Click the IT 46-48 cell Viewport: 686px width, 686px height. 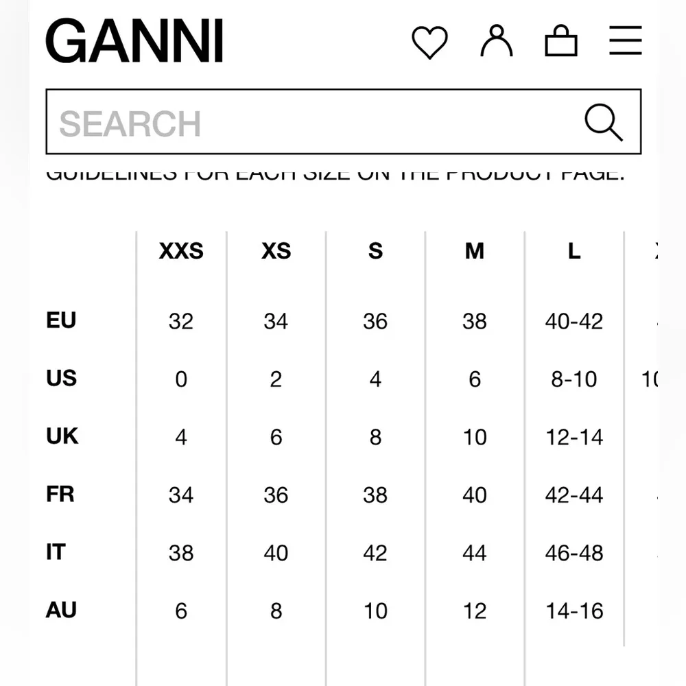tap(574, 553)
